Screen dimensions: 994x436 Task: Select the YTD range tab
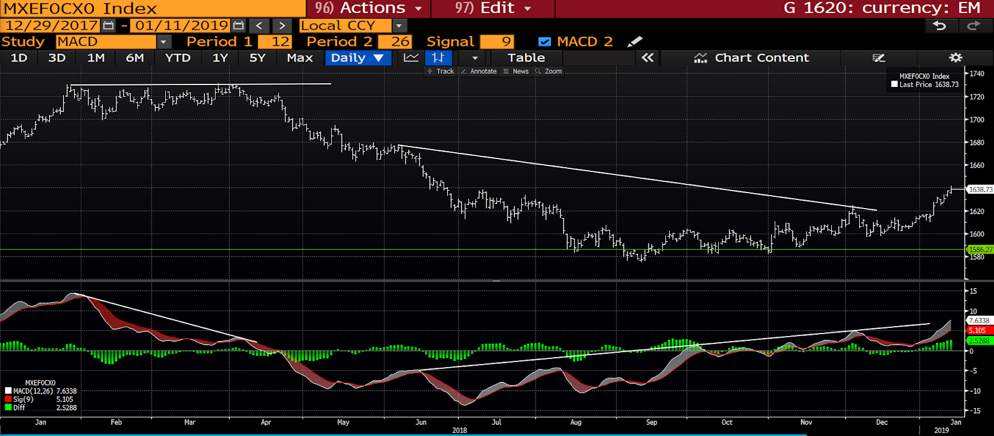pyautogui.click(x=178, y=58)
